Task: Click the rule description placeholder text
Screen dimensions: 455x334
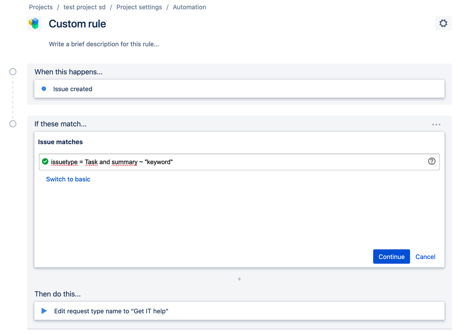Action: point(104,44)
